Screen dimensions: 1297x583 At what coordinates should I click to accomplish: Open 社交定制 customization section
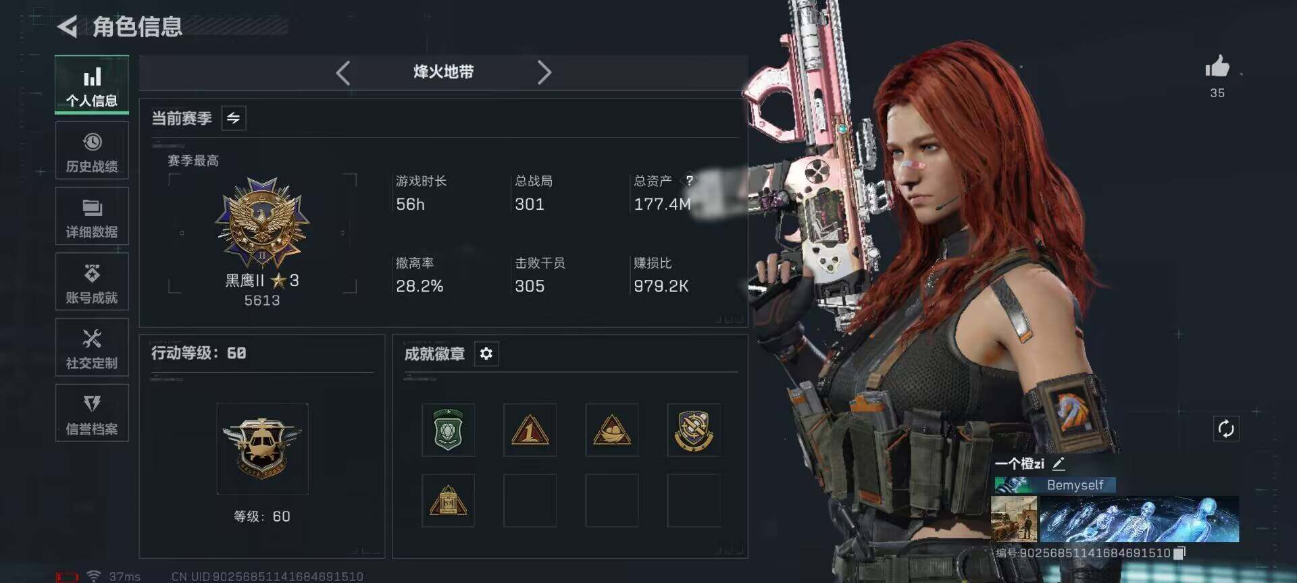coord(92,348)
